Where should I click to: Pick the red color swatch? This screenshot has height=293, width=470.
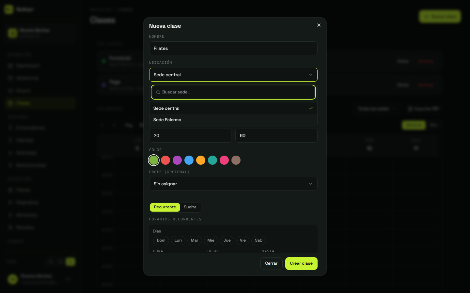coord(165,160)
